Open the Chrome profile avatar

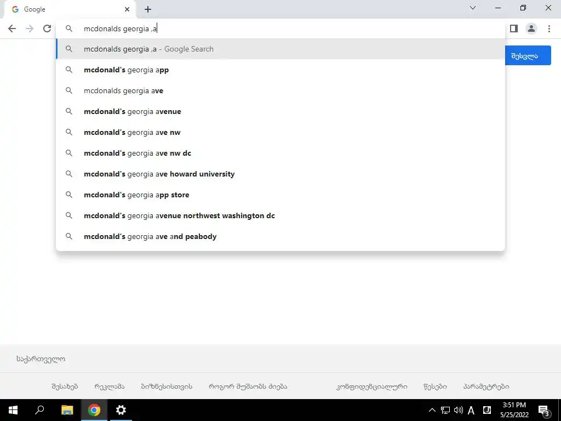point(531,29)
